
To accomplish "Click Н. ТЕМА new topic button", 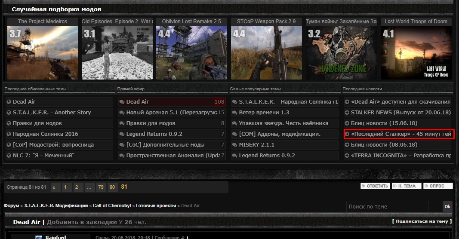I will 407,186.
